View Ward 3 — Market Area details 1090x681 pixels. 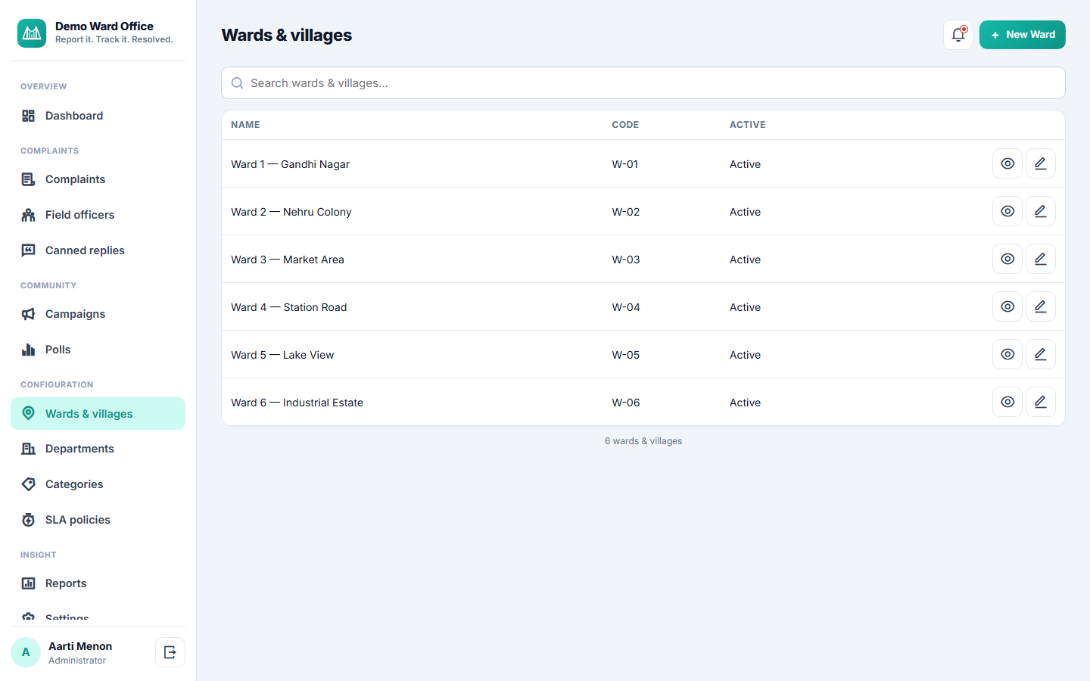tap(1007, 259)
